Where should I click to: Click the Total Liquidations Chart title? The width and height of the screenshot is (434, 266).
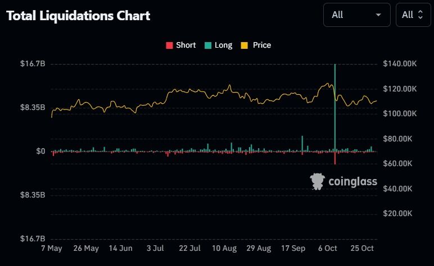point(78,16)
